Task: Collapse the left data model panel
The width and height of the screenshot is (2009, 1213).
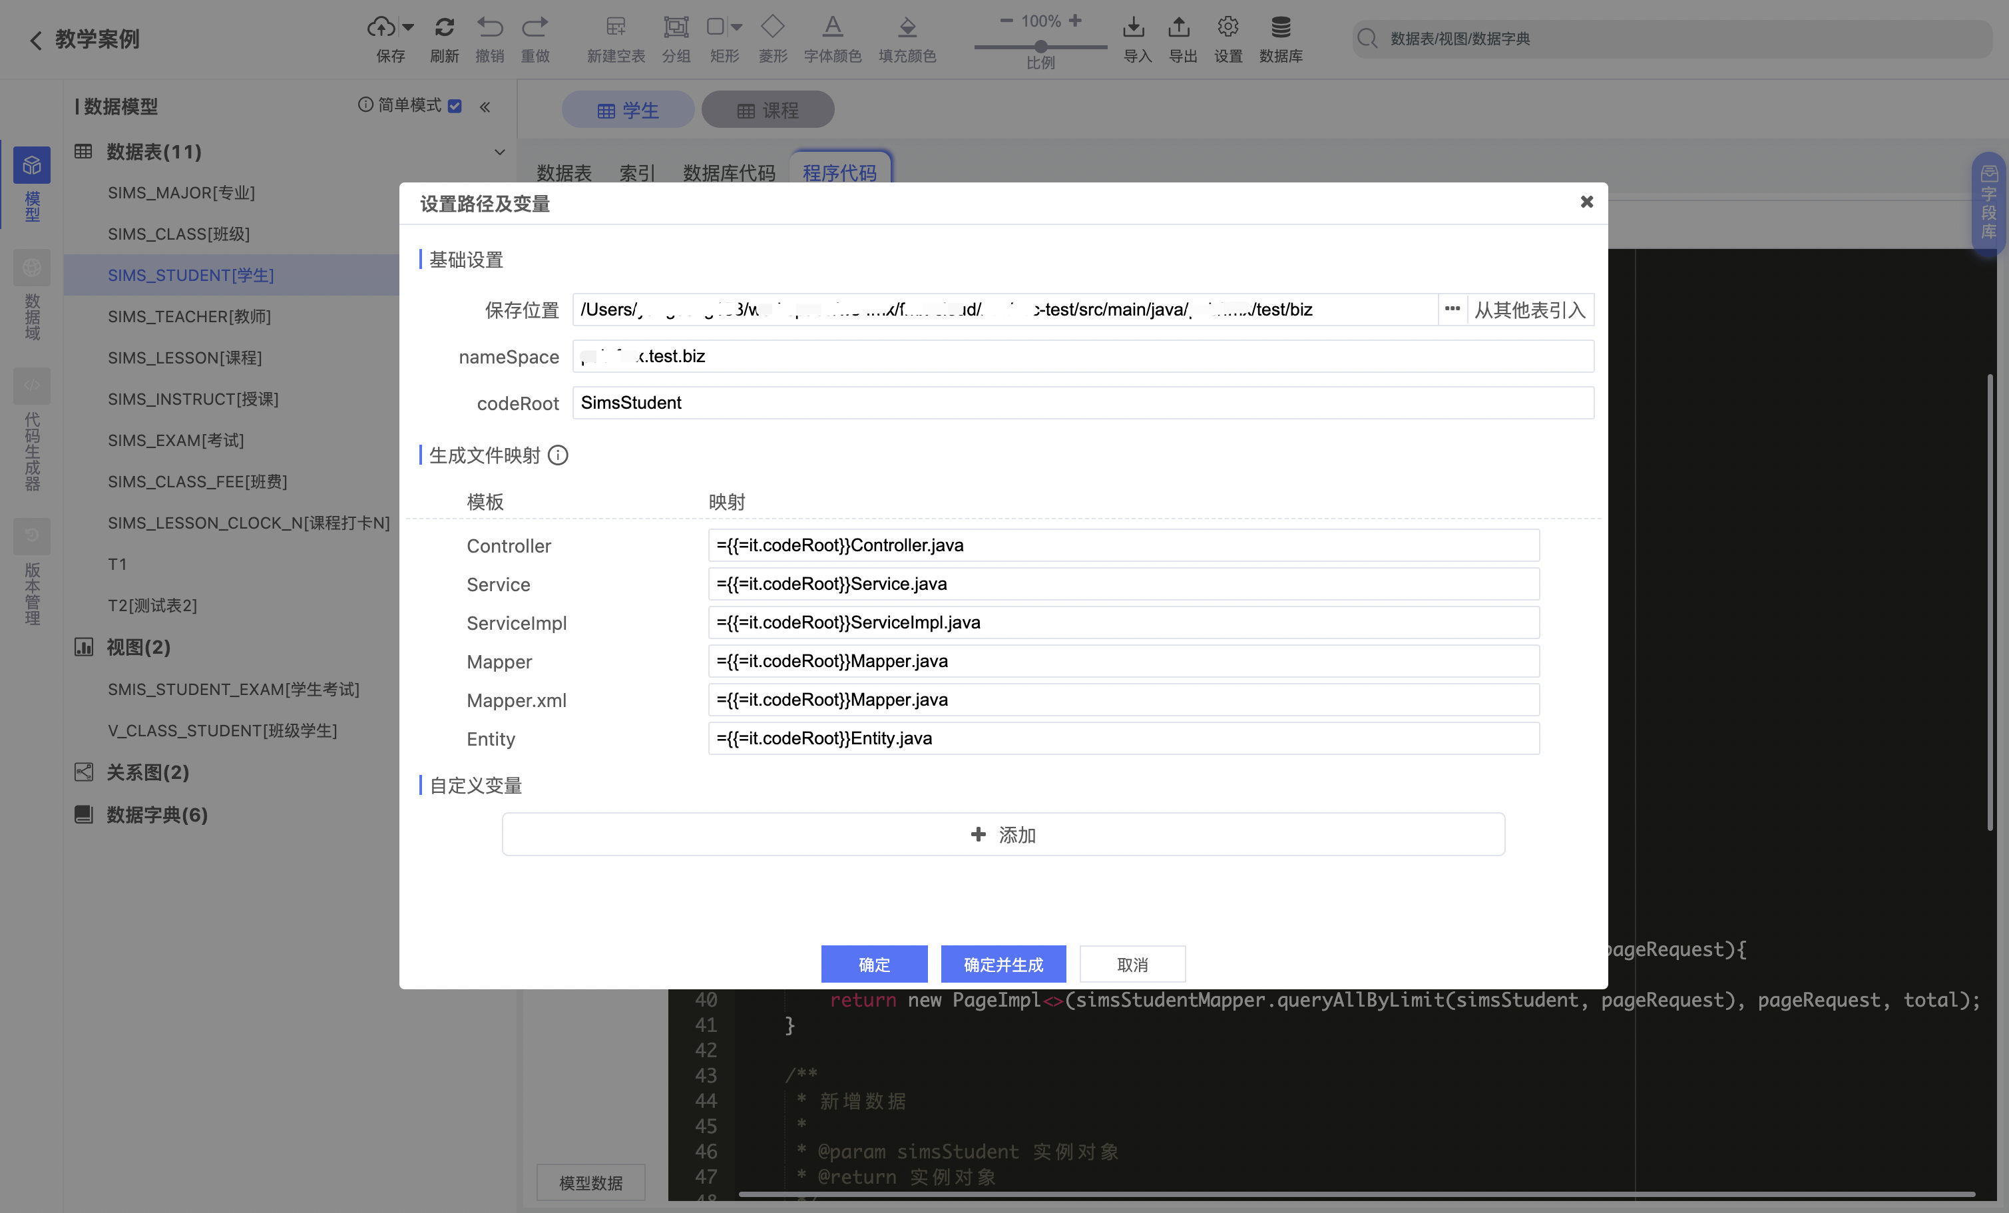Action: point(485,107)
